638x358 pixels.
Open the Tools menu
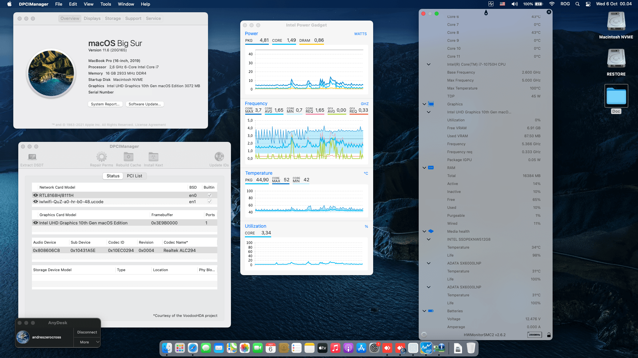pyautogui.click(x=106, y=4)
